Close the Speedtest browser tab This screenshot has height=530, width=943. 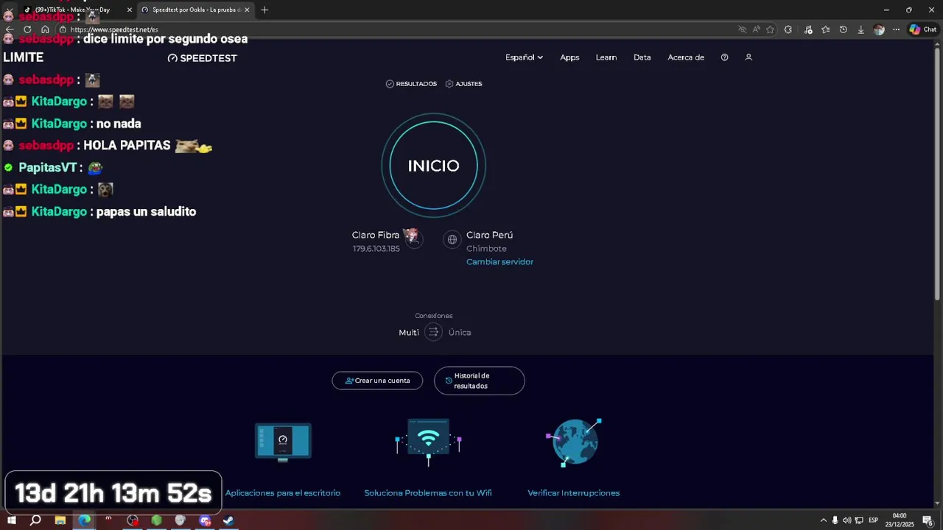tap(247, 10)
